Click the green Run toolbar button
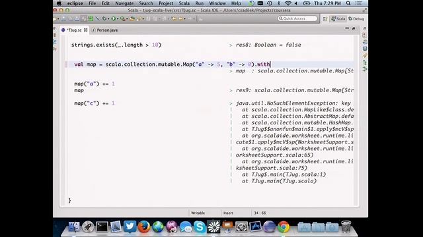This screenshot has height=237, width=423. pos(114,19)
